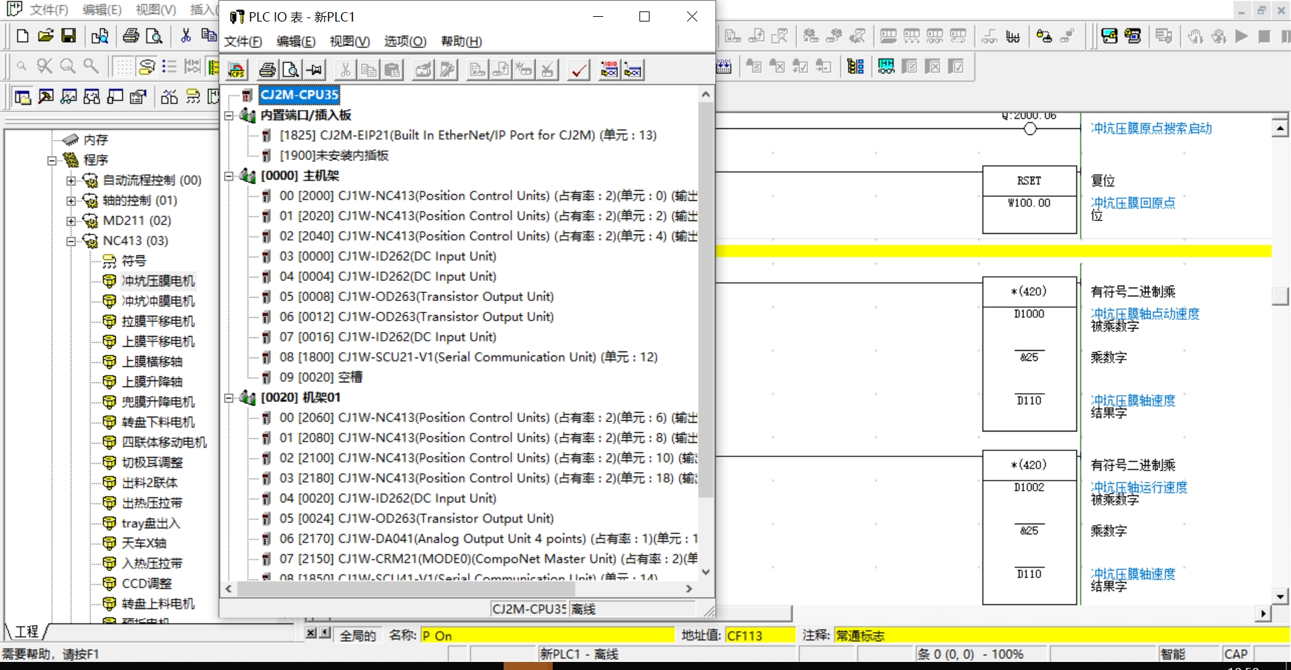Click the yellow-screen PLC icon after the padlock icons

click(x=1109, y=36)
